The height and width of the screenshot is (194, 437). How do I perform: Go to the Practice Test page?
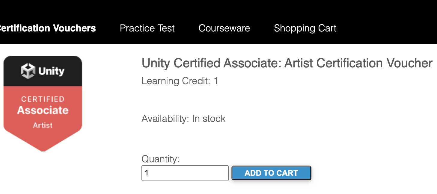point(147,28)
